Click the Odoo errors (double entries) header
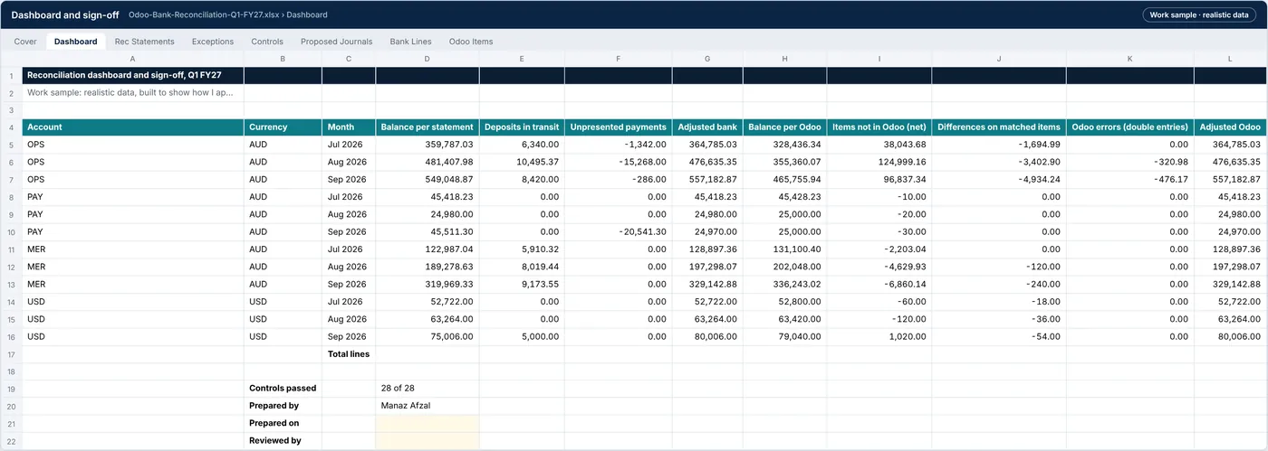The height and width of the screenshot is (451, 1268). pyautogui.click(x=1130, y=127)
